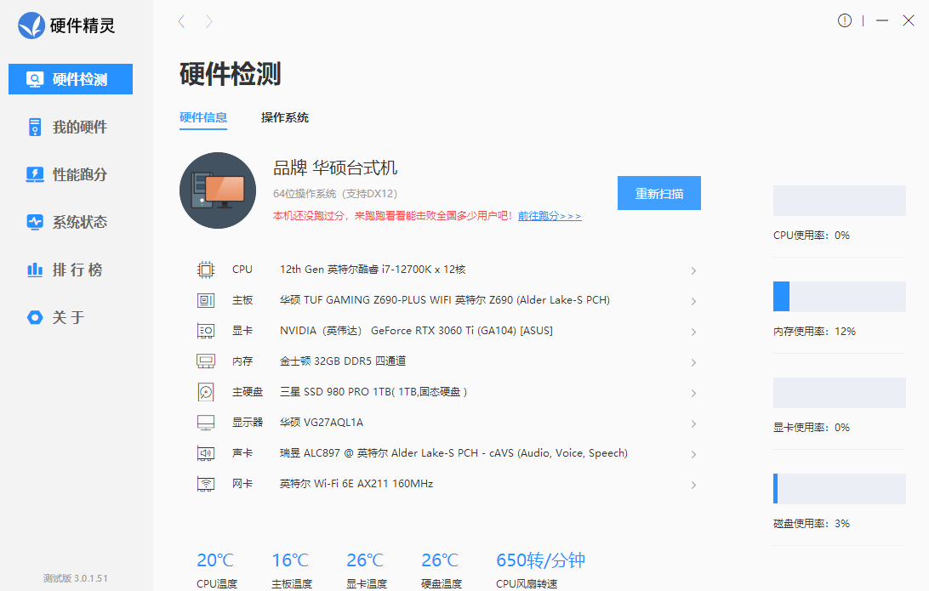929x591 pixels.
Task: Click the 重新扫描 rescan button
Action: coord(658,193)
